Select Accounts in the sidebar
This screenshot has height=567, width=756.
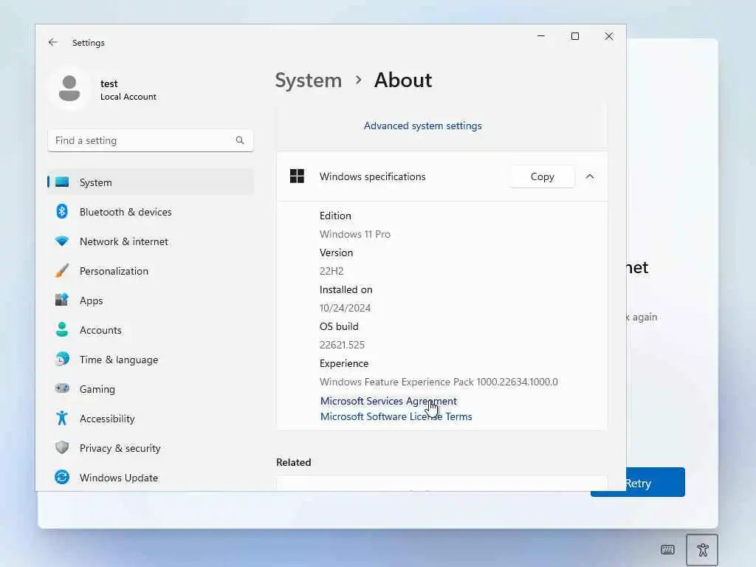click(x=151, y=330)
